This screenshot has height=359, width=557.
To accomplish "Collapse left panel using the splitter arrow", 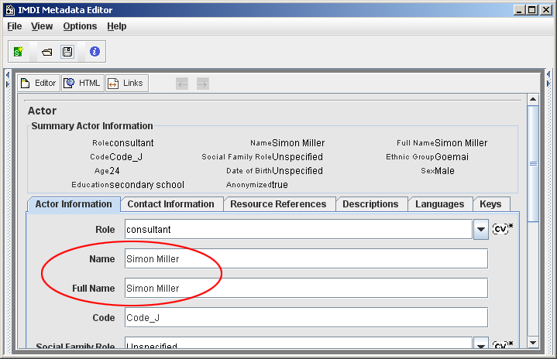I will (x=7, y=76).
